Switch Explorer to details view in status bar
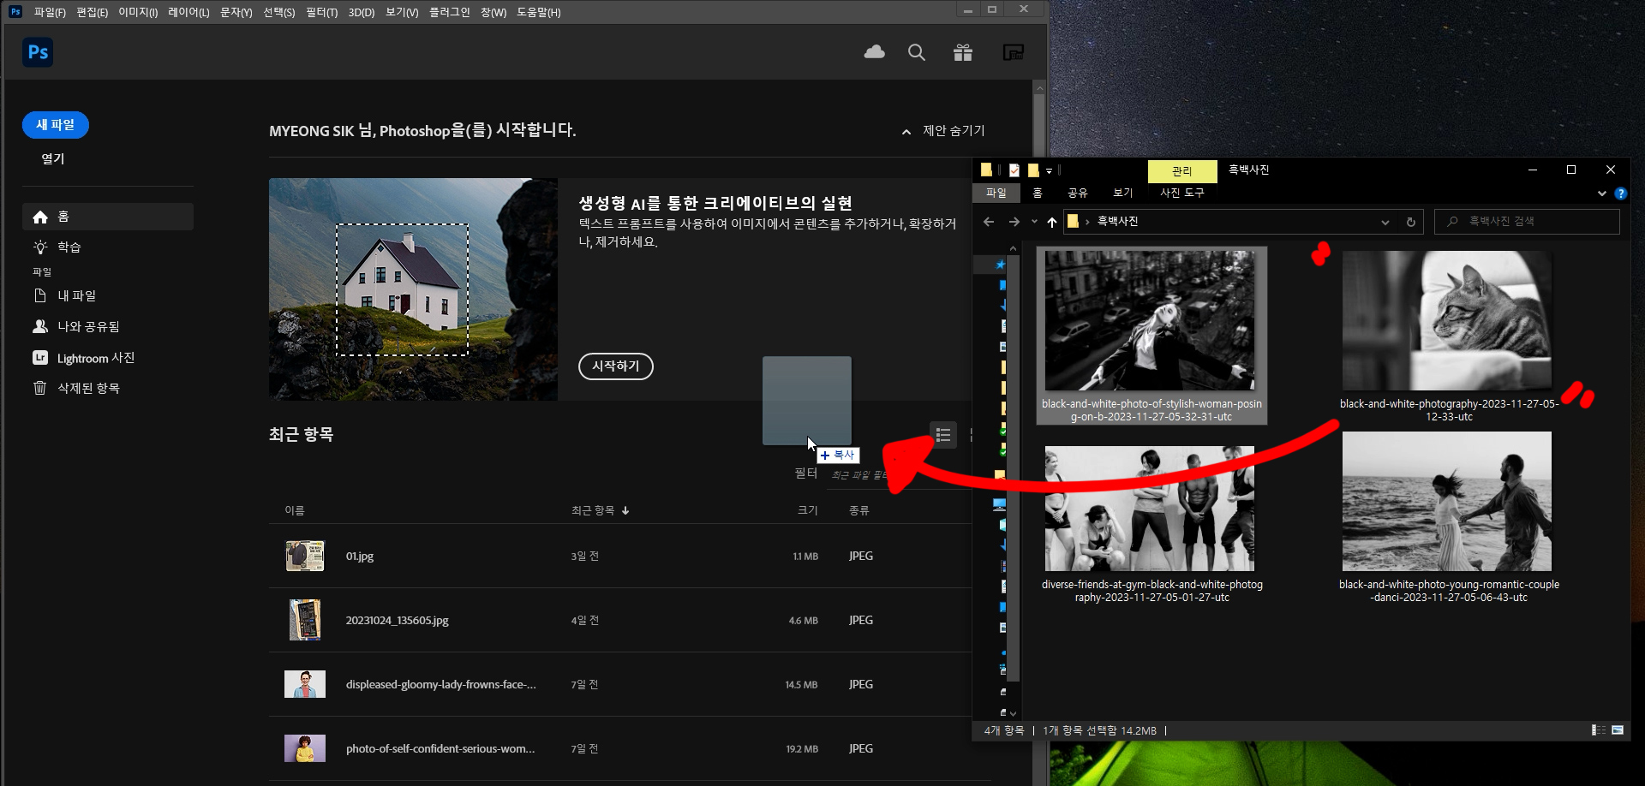1645x786 pixels. 1599,730
